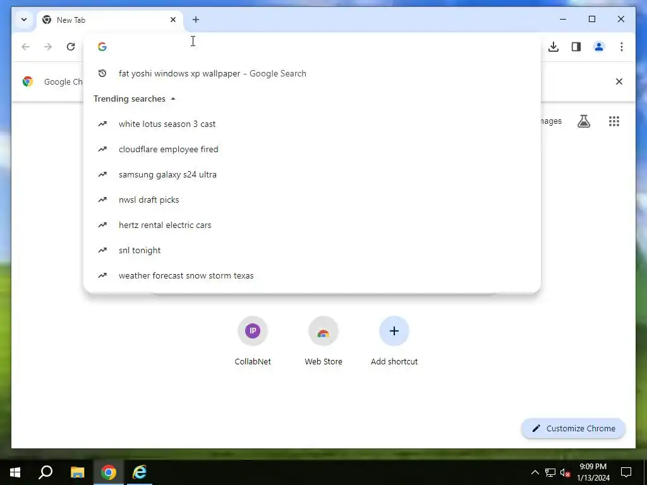
Task: Click the browser back arrow
Action: [25, 47]
